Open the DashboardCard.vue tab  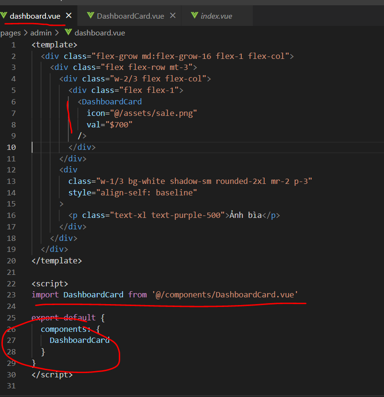tap(130, 16)
